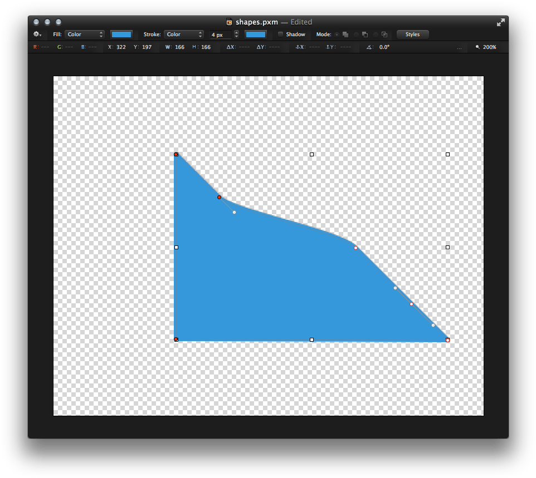536x478 pixels.
Task: Click the rotation angle value 0.0°
Action: 384,47
